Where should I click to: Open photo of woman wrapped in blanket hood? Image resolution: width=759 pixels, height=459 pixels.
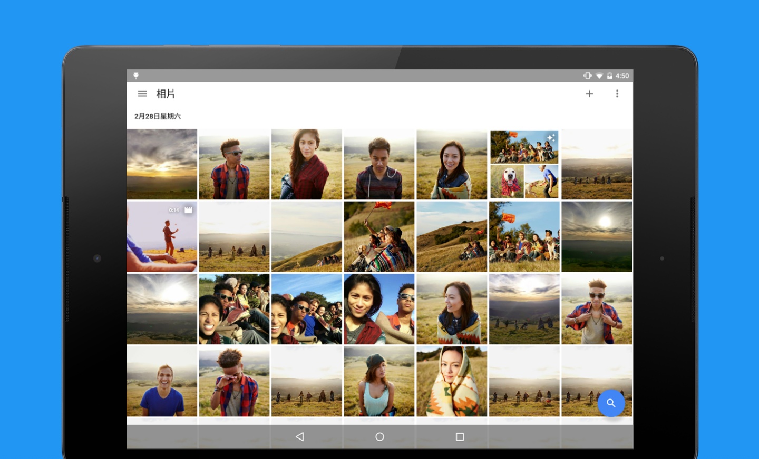click(x=452, y=381)
